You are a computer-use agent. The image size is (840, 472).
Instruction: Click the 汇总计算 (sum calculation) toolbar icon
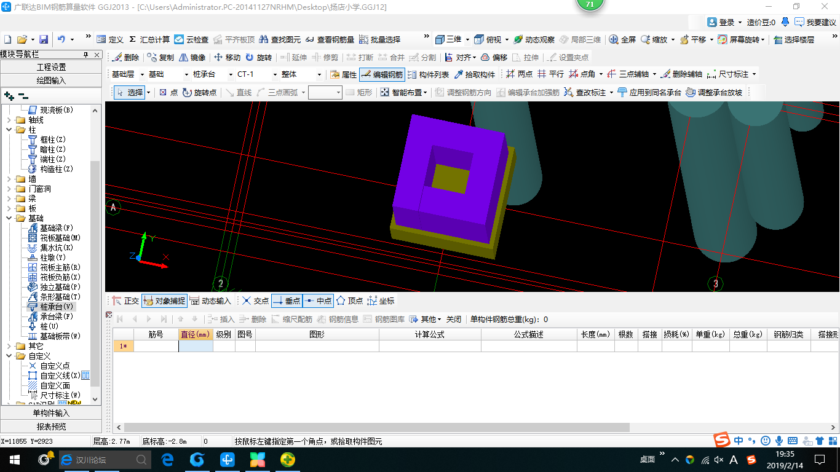pyautogui.click(x=149, y=39)
